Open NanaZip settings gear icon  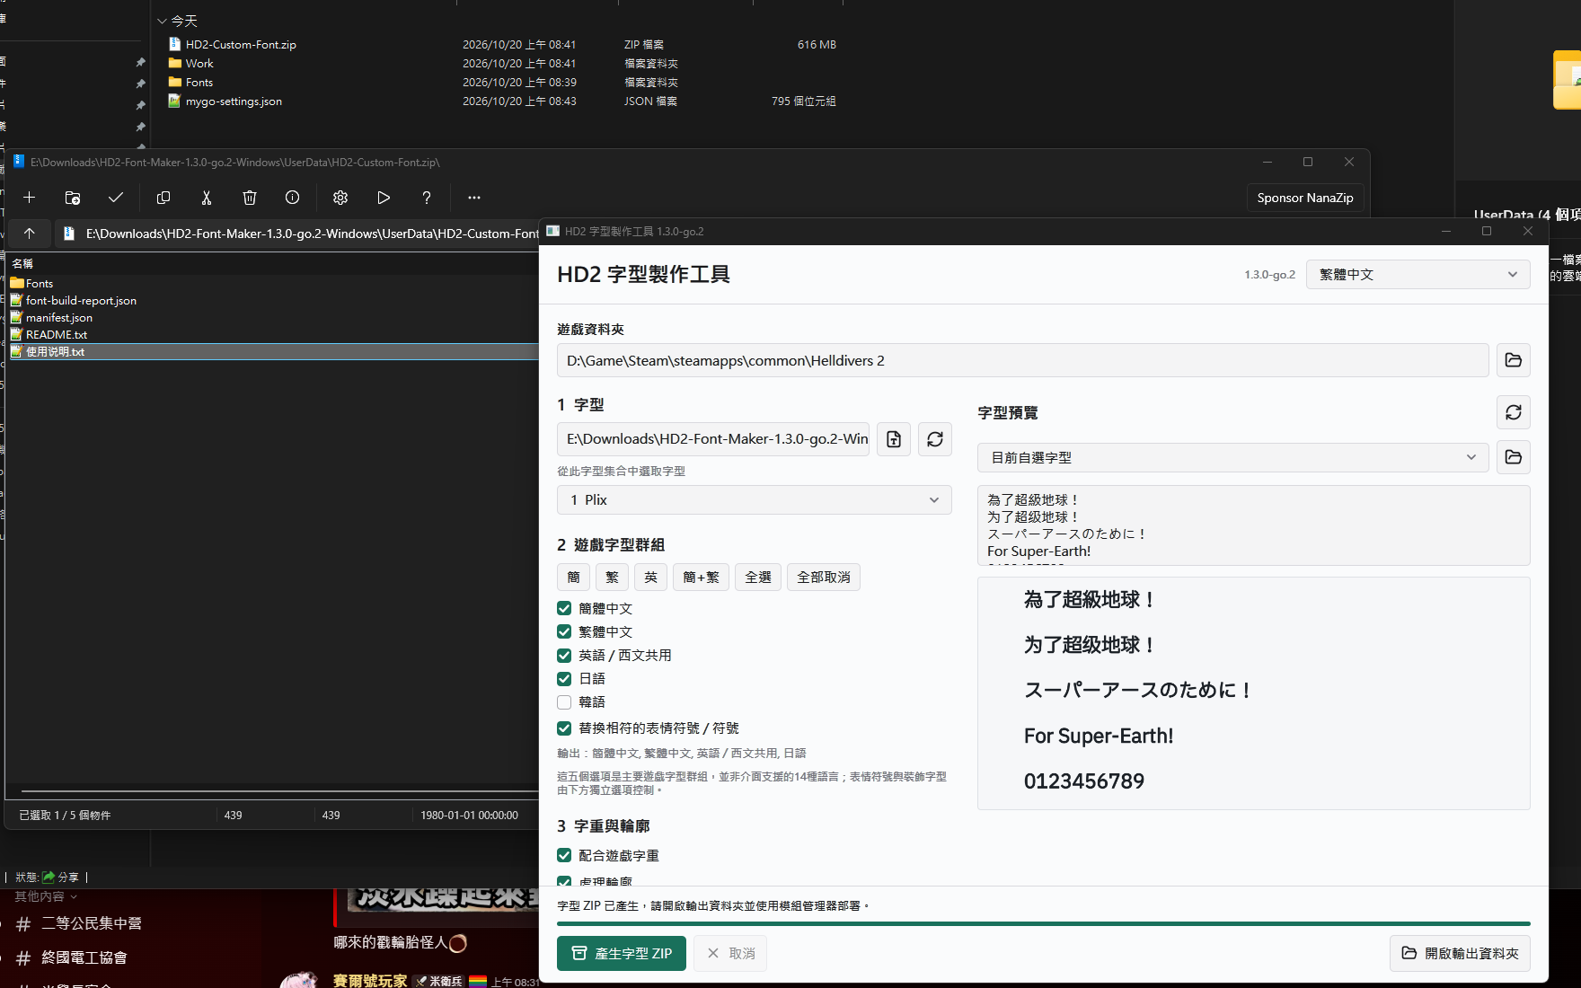point(340,198)
